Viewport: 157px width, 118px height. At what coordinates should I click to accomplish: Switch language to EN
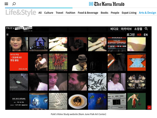click(x=146, y=34)
